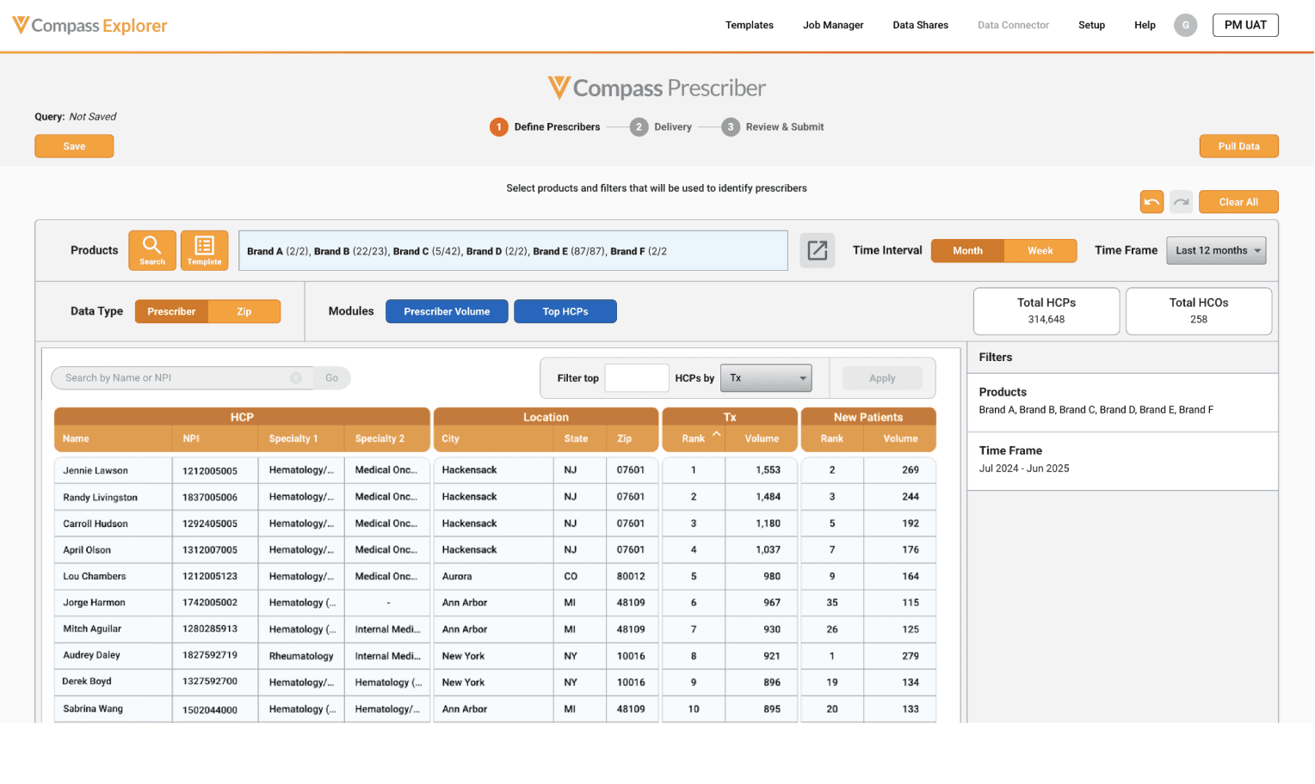Viewport: 1315px width, 784px height.
Task: Click the Tx Rank sort arrow
Action: tap(716, 434)
